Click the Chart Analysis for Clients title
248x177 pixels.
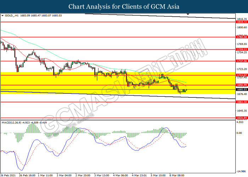(x=124, y=7)
